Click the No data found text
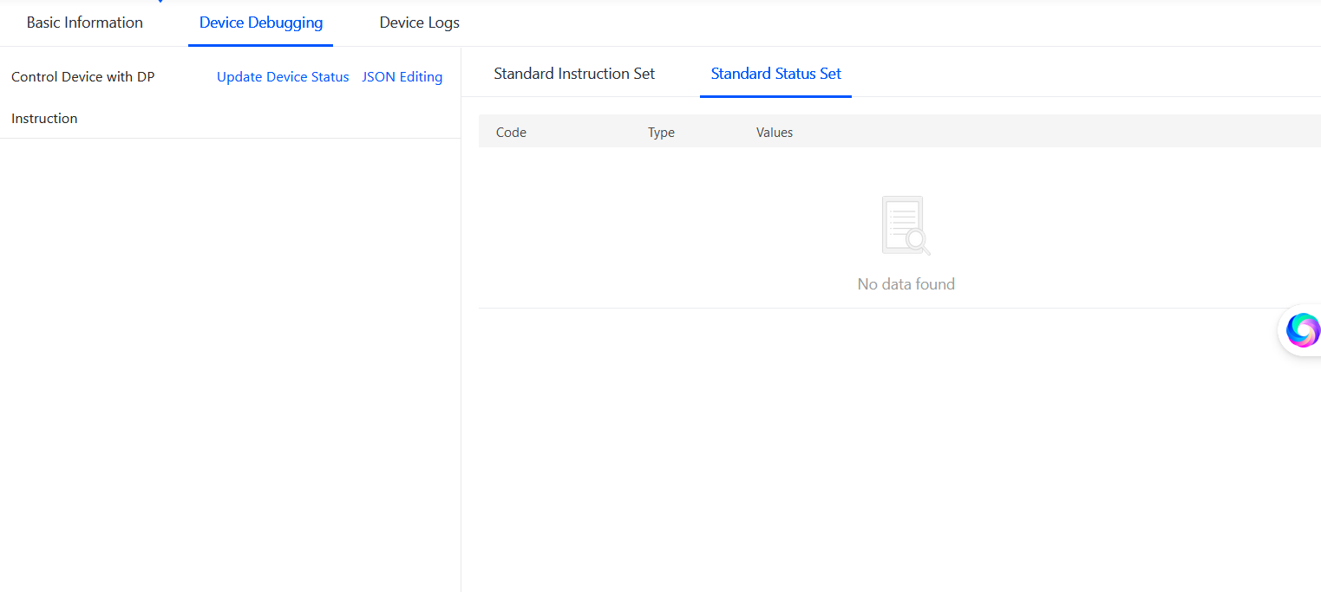Image resolution: width=1321 pixels, height=592 pixels. pyautogui.click(x=906, y=284)
